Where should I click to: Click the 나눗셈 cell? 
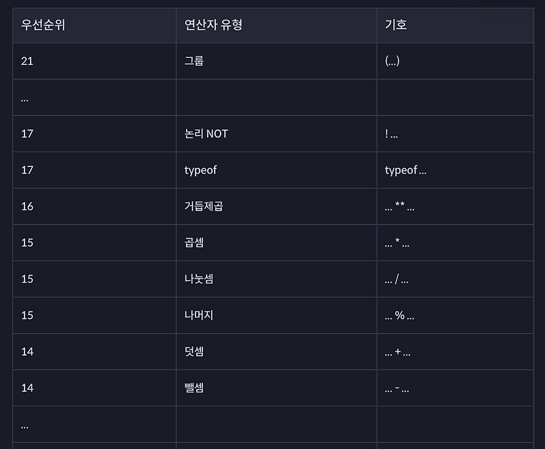277,279
